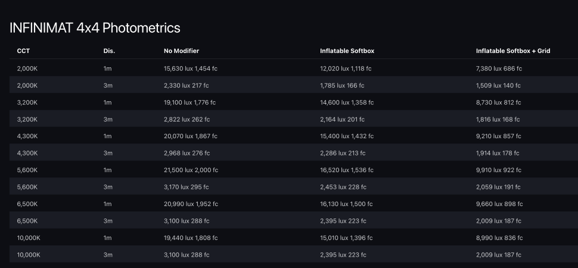Select the 7,380 lux 686 fc cell

tap(499, 68)
